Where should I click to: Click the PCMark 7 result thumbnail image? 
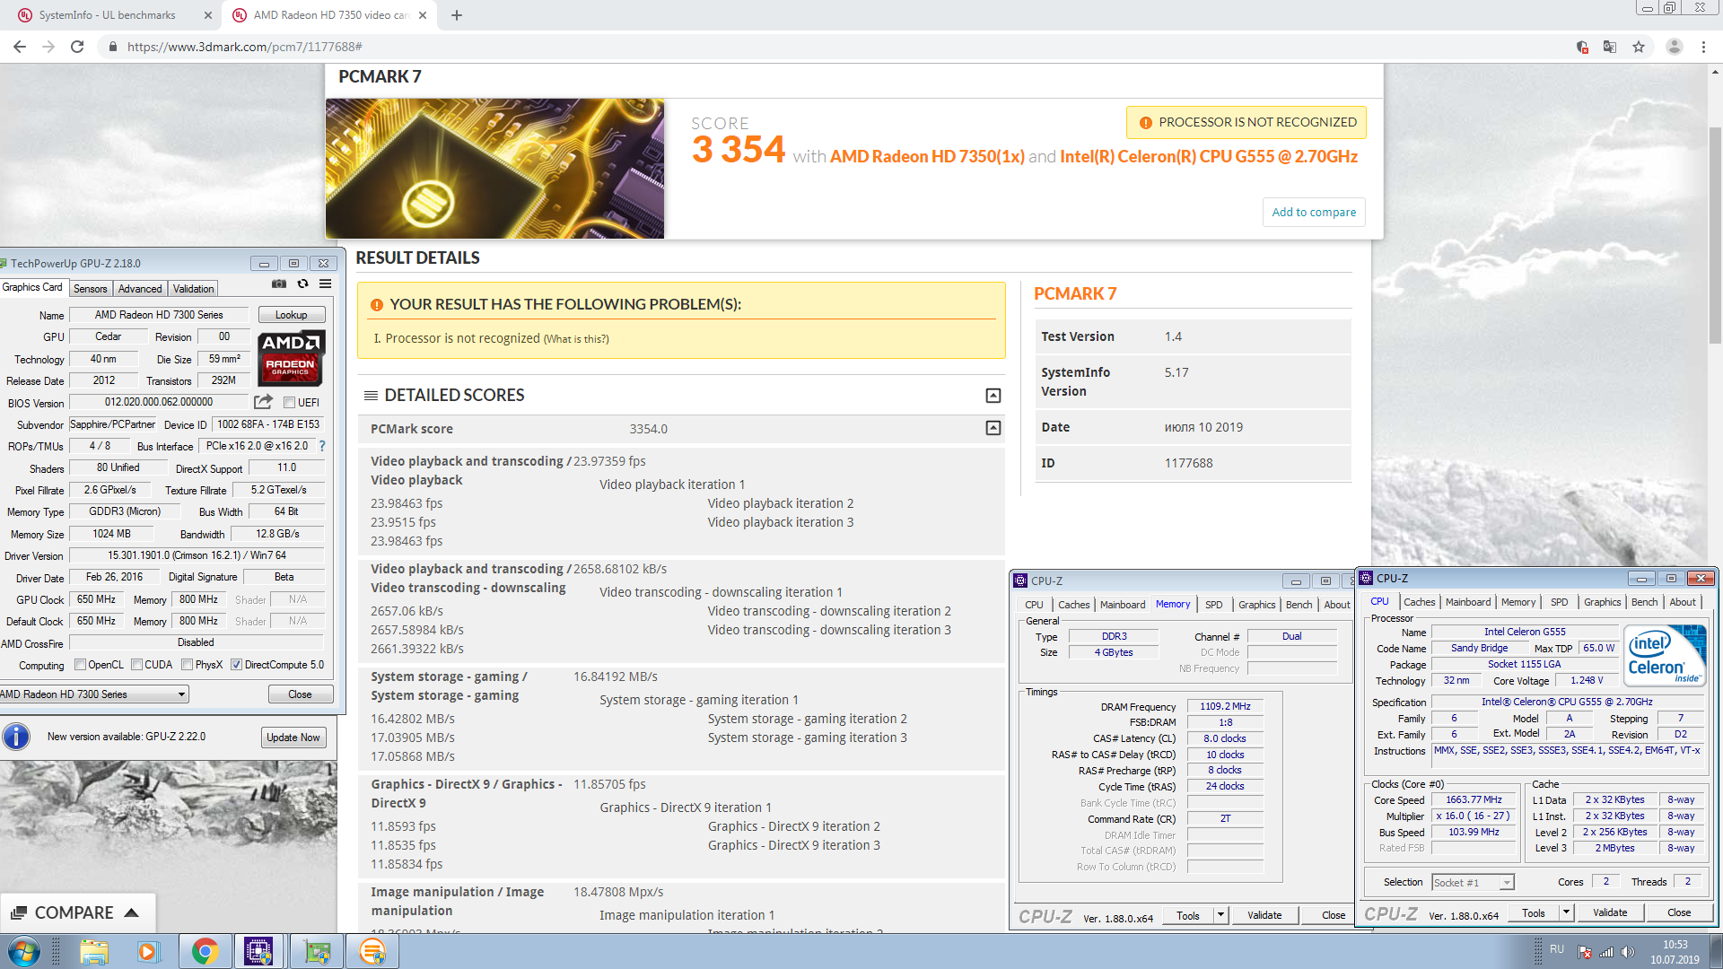pos(494,169)
